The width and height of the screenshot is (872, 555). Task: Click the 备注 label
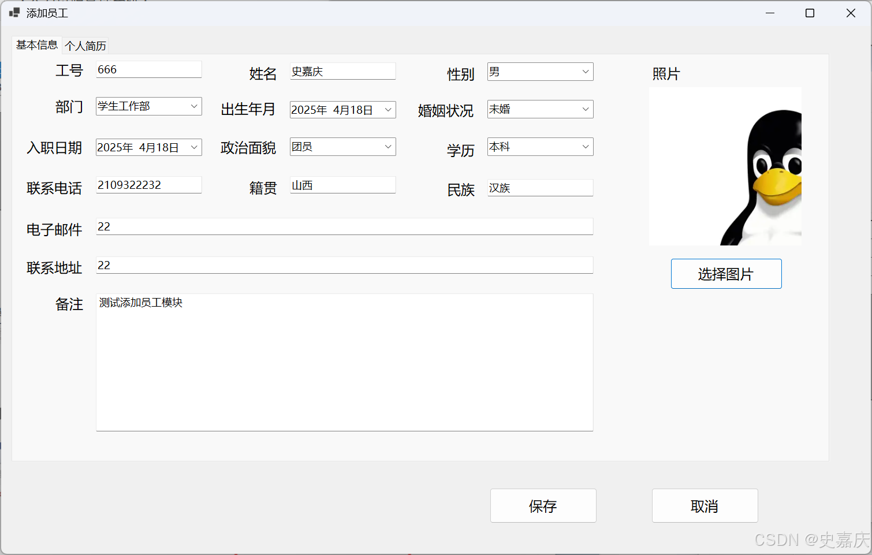[x=69, y=304]
